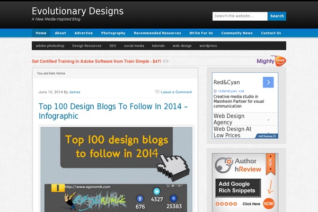This screenshot has height=212, width=318.
Task: Click the blue Alexa icon showing 25383
Action: coord(174,198)
